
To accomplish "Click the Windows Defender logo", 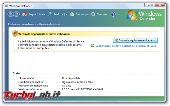I will tap(144, 15).
